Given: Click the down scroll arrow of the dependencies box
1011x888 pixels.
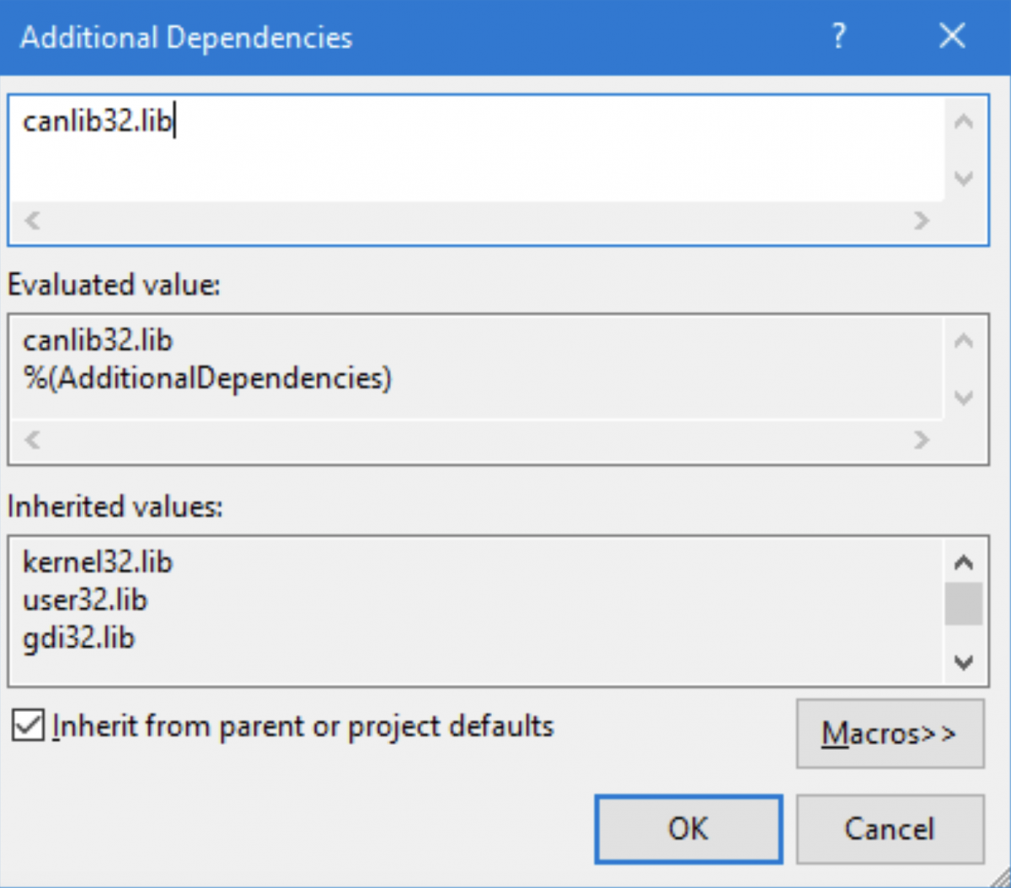Looking at the screenshot, I should point(963,179).
